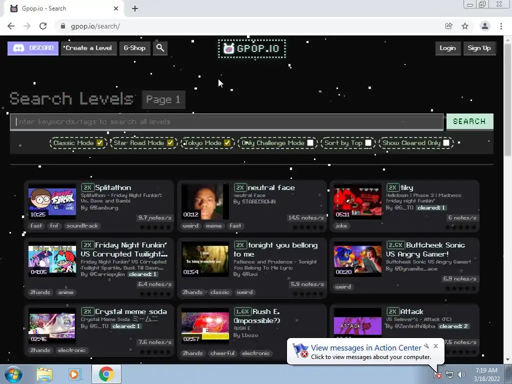Image resolution: width=512 pixels, height=384 pixels.
Task: Open network tray icon
Action: (449, 374)
